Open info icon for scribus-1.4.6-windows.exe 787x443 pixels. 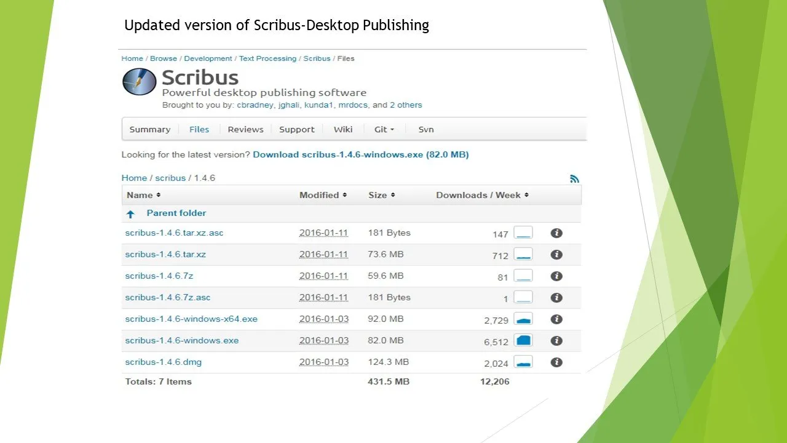click(556, 341)
